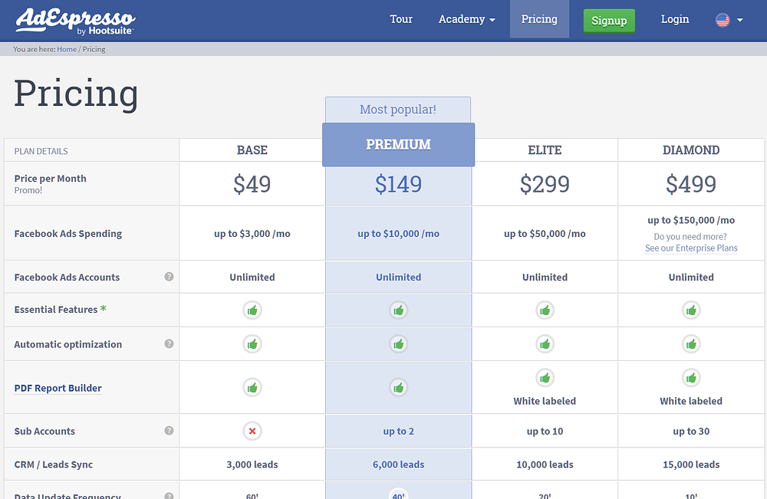Click '15,000 leads' cell
This screenshot has width=767, height=499.
click(x=691, y=465)
